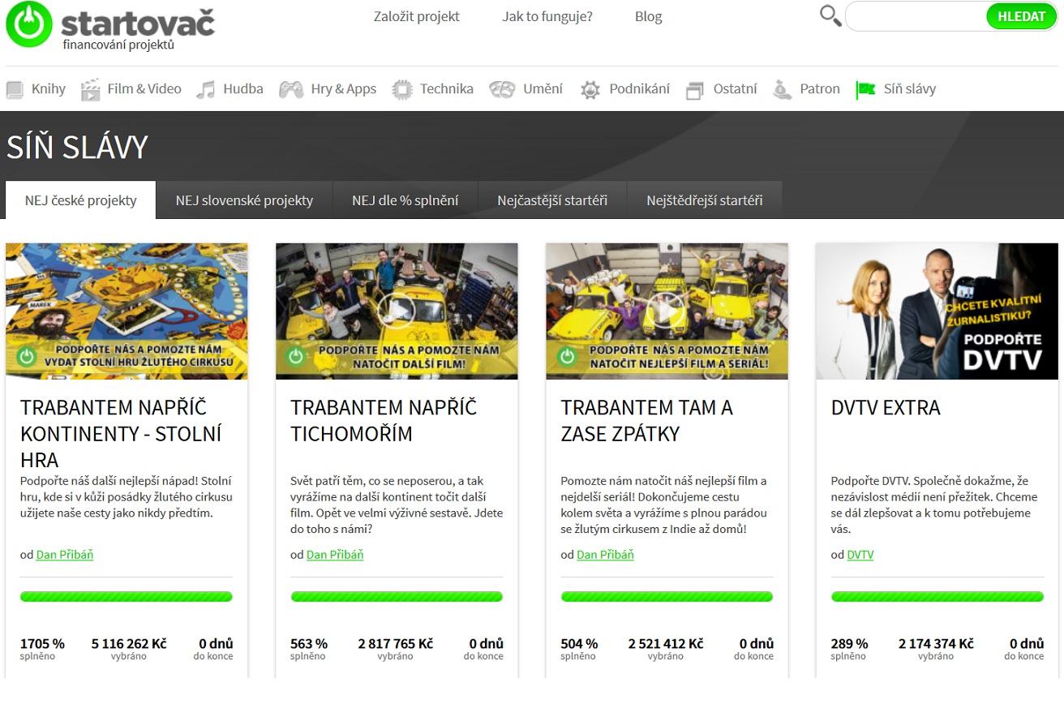Select the NEJ české projekty tab
The height and width of the screenshot is (717, 1064).
pyautogui.click(x=81, y=200)
